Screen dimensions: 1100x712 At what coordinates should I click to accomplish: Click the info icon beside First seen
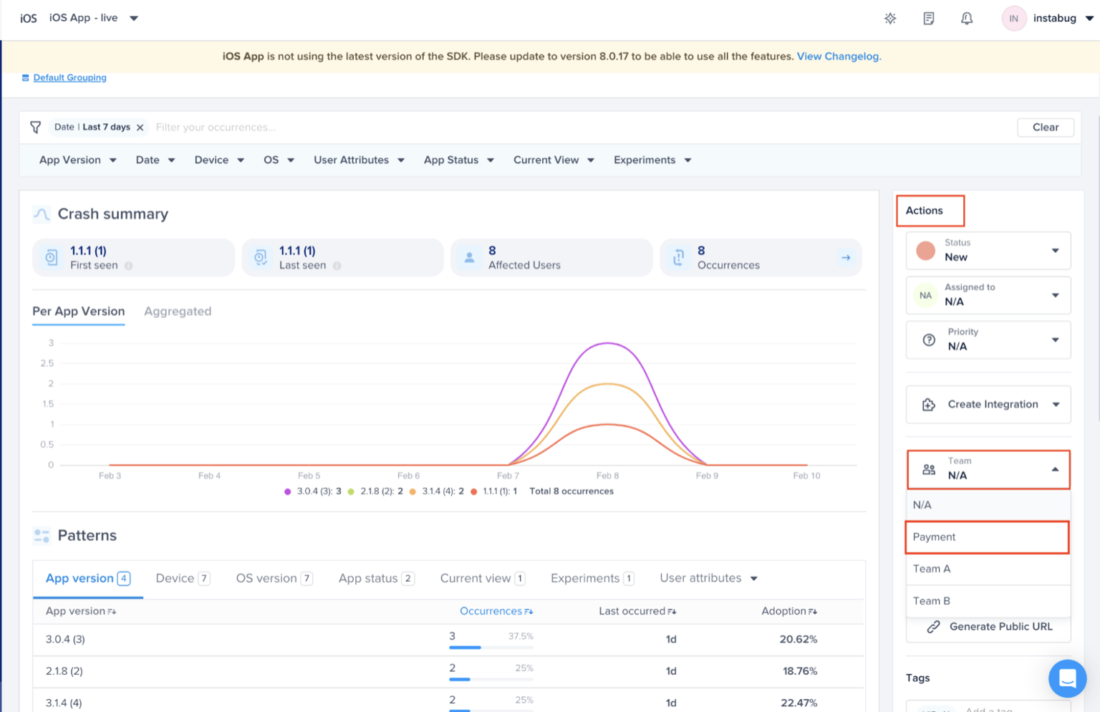(129, 266)
